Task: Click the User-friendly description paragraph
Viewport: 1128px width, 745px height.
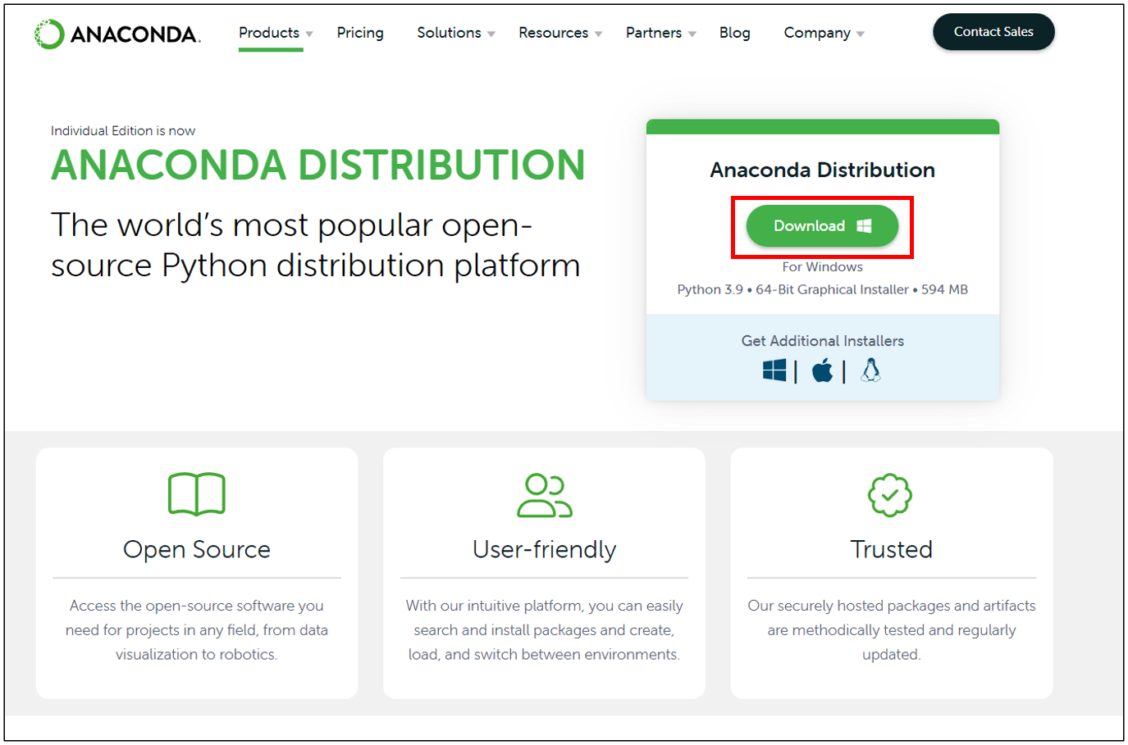Action: [x=545, y=630]
